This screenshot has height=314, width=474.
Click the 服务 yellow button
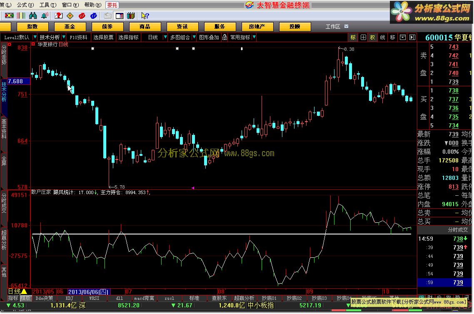click(220, 27)
